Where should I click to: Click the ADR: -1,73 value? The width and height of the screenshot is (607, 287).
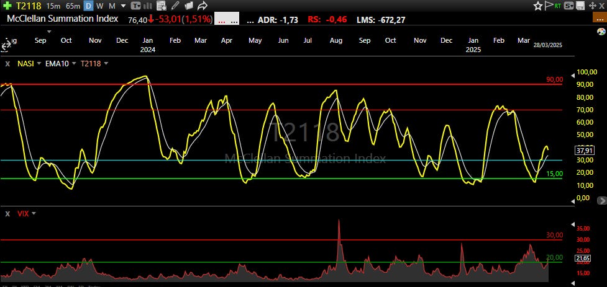tap(278, 20)
